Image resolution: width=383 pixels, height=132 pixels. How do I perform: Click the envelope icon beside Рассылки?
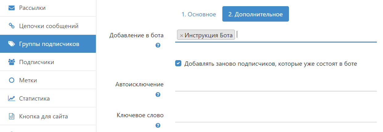coord(11,8)
